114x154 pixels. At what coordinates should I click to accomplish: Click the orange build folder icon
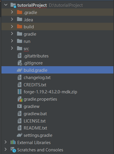pyautogui.click(x=20, y=27)
